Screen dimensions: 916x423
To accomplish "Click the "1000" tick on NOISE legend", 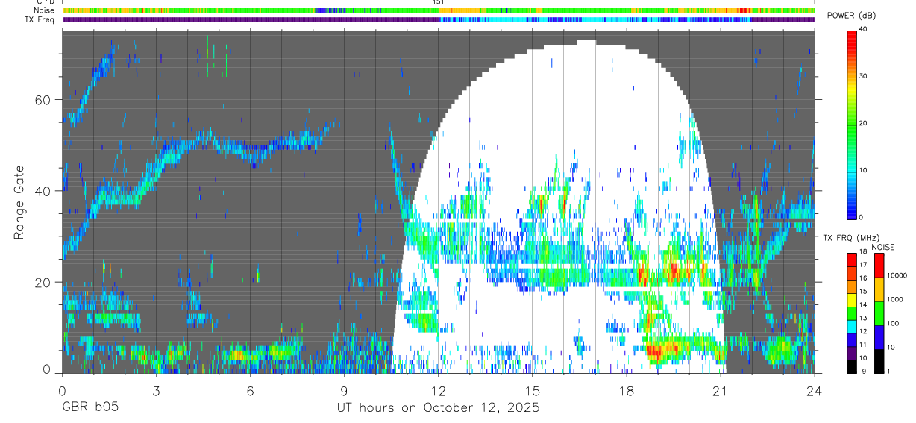I will click(x=894, y=300).
